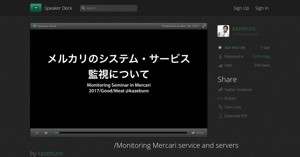The height and width of the screenshot is (157, 300).
Task: Open the Sign In page
Action: click(262, 8)
